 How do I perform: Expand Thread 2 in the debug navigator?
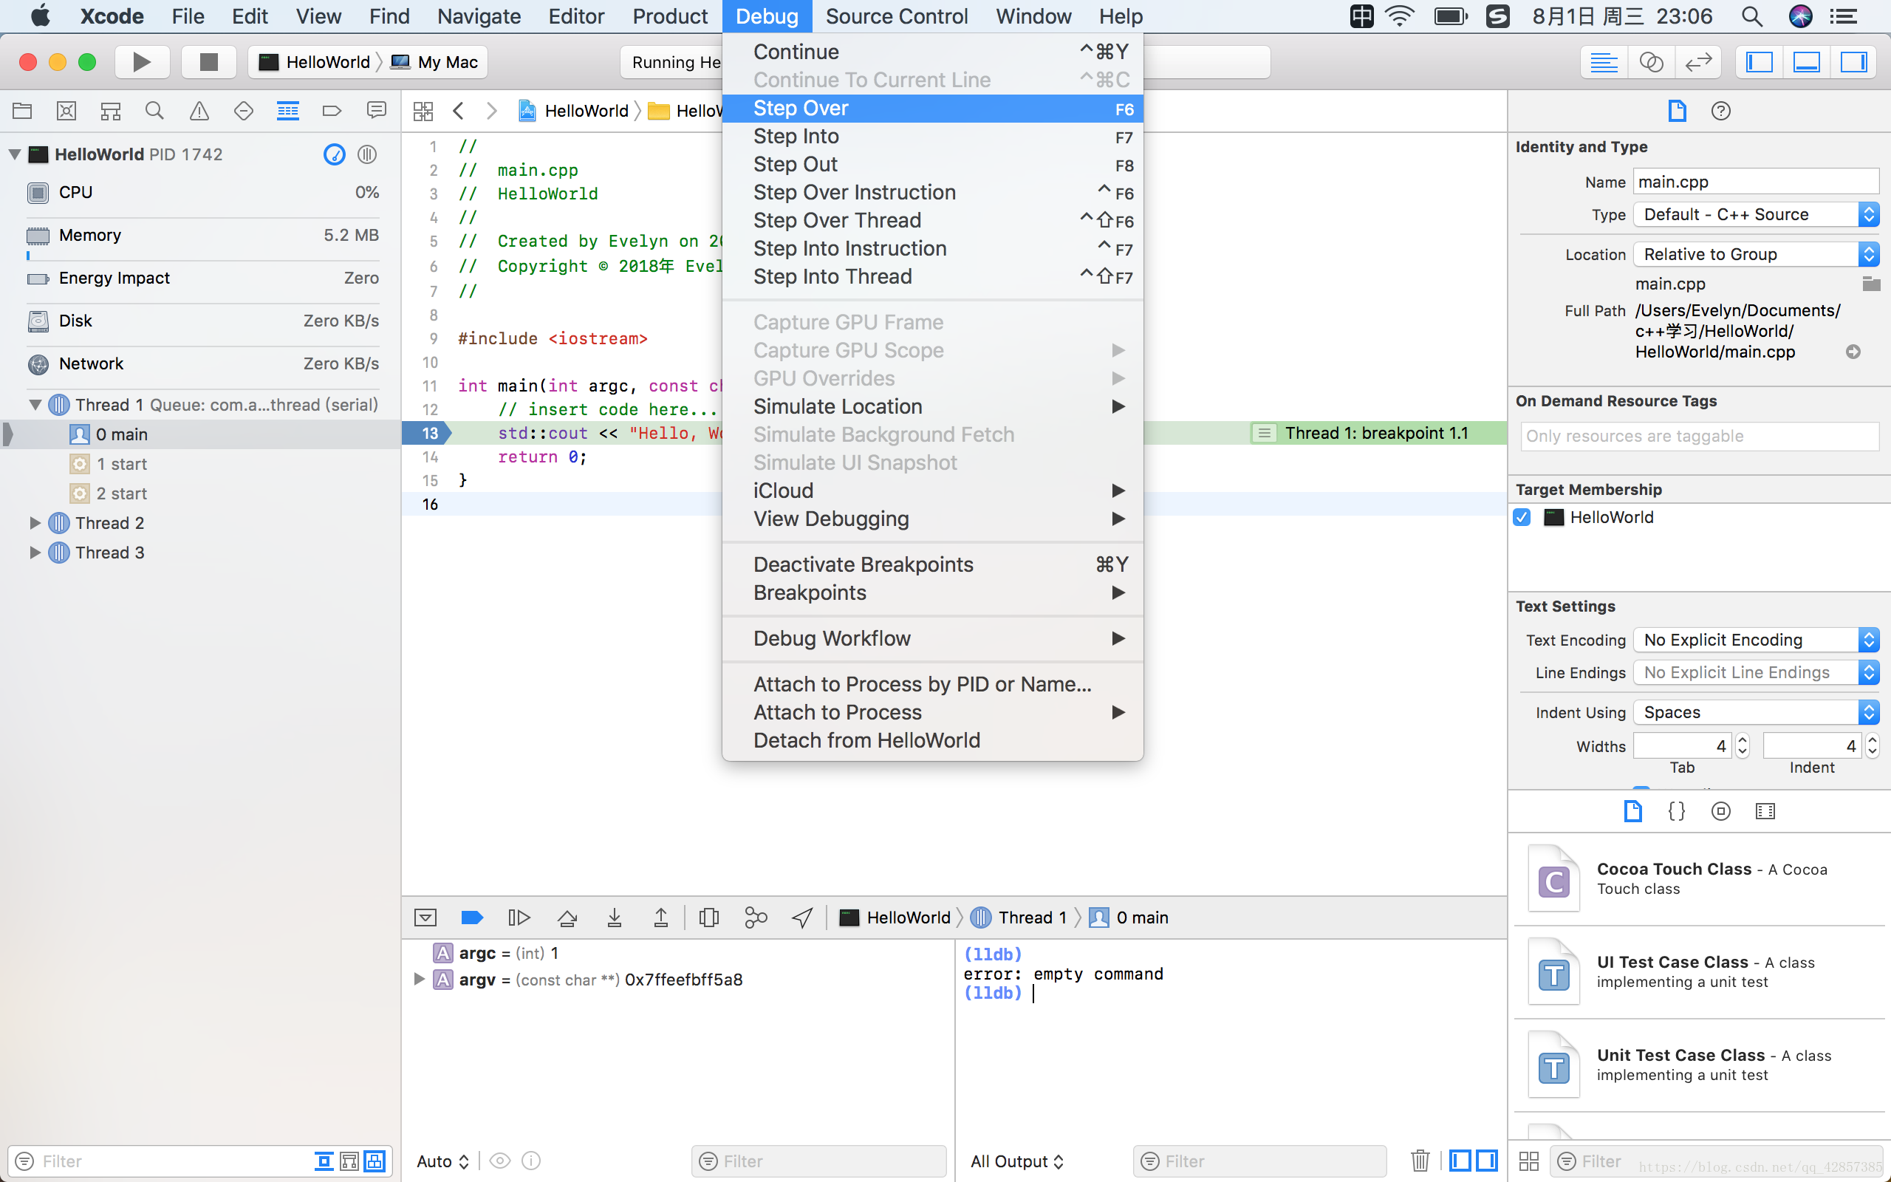pos(35,523)
